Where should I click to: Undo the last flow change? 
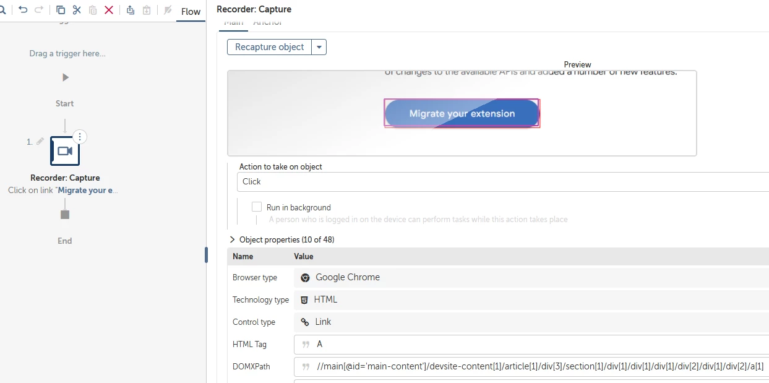(x=23, y=10)
